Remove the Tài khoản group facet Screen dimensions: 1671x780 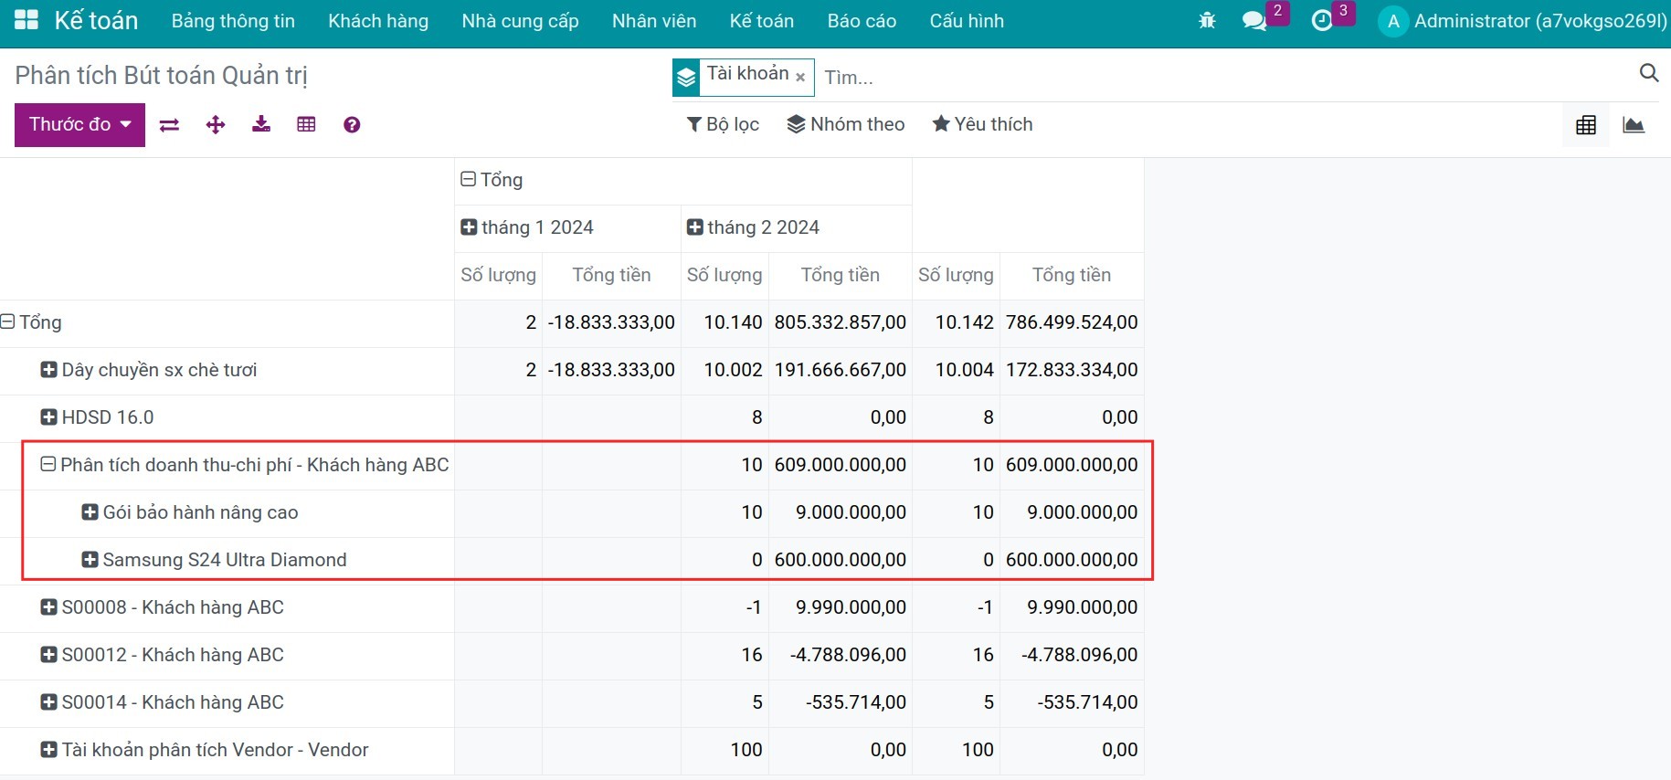tap(800, 78)
